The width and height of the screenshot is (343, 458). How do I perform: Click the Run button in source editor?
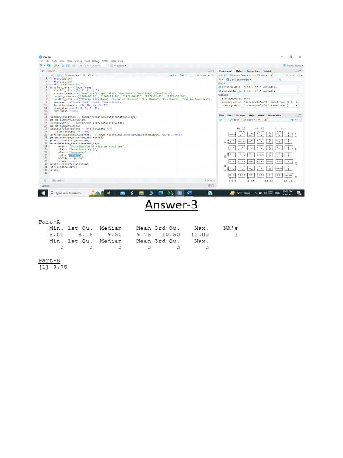click(x=174, y=75)
